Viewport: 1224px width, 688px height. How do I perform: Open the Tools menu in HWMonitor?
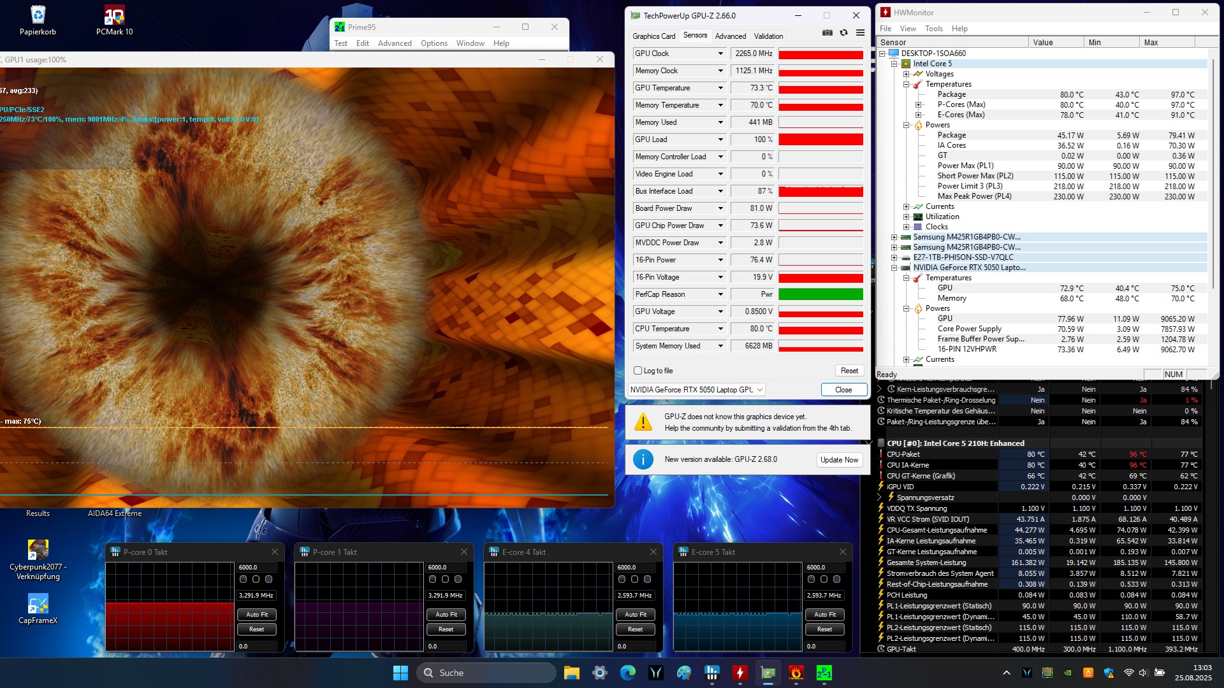point(933,29)
